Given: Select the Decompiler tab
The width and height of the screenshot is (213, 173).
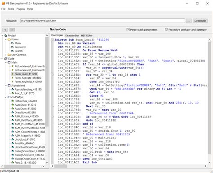Looking at the screenshot, I should (x=57, y=35).
